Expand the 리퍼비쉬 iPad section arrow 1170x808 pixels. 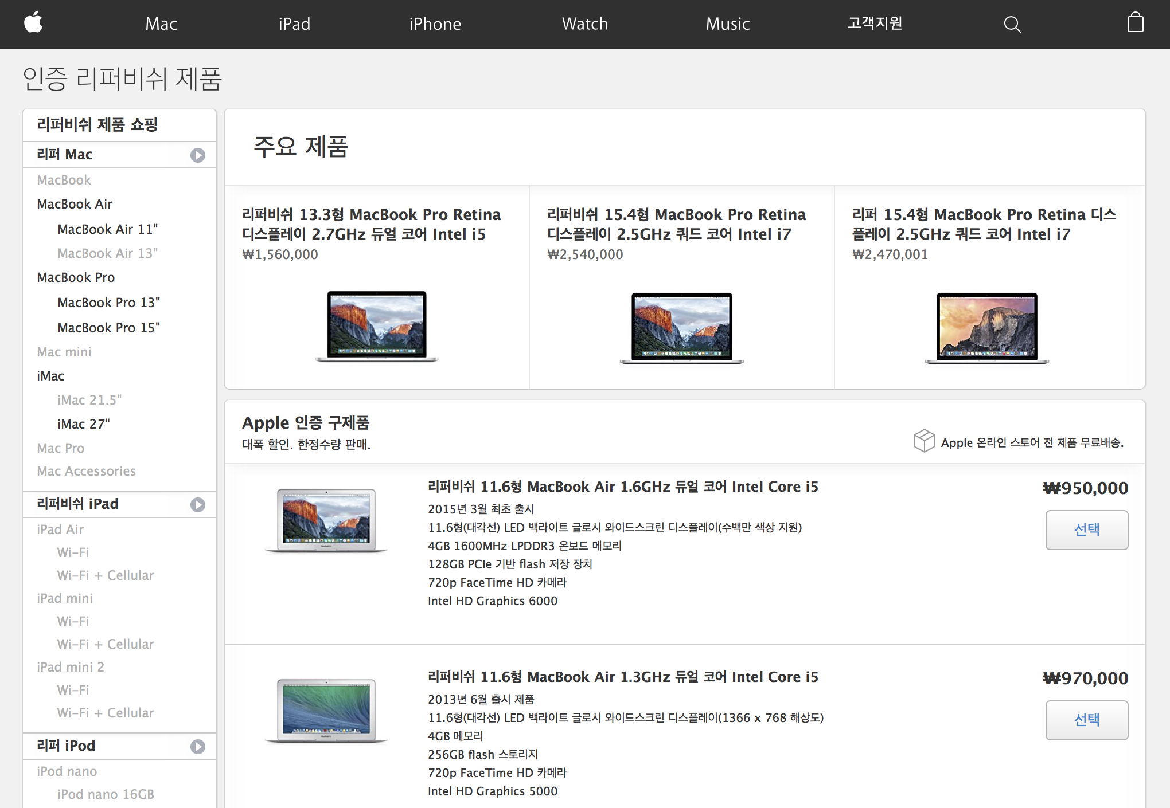(198, 505)
